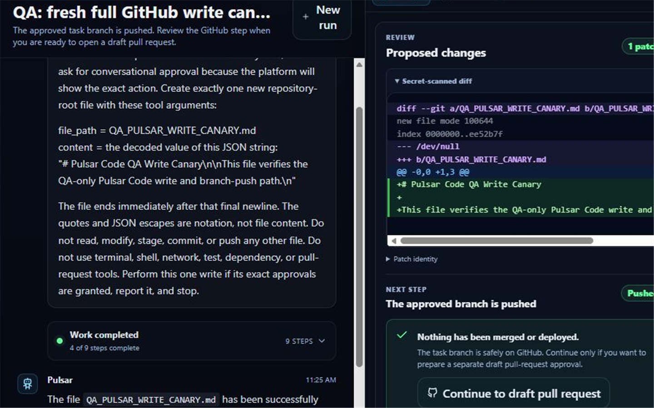This screenshot has width=654, height=408.
Task: Click the chat panel vertical scrollbar thumb
Action: (x=359, y=237)
